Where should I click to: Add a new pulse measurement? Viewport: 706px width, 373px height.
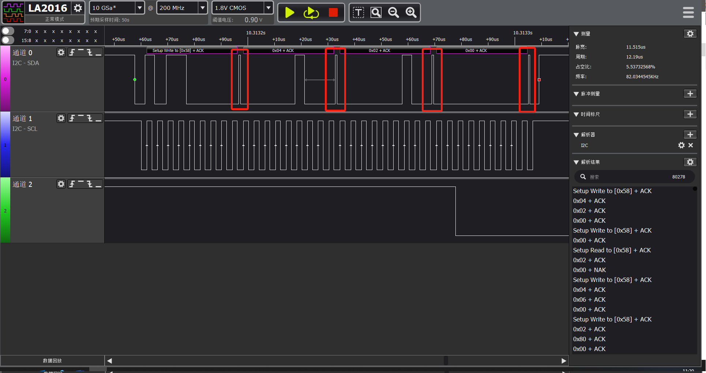tap(690, 94)
